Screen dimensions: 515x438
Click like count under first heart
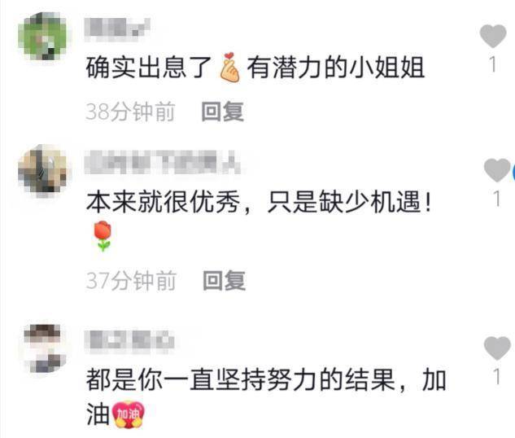[493, 64]
